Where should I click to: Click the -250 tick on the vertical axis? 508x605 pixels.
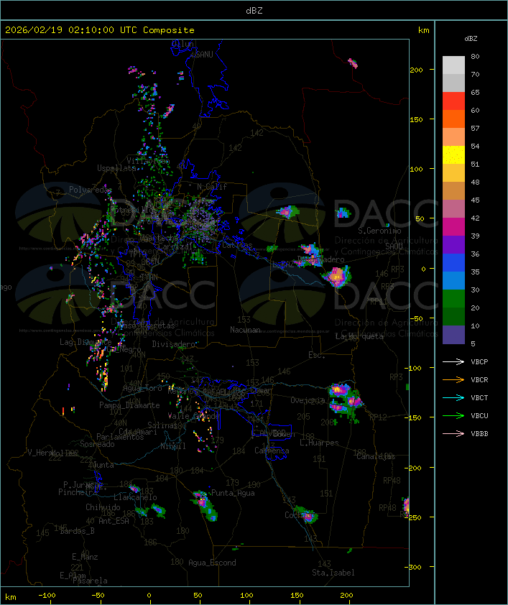[415, 517]
